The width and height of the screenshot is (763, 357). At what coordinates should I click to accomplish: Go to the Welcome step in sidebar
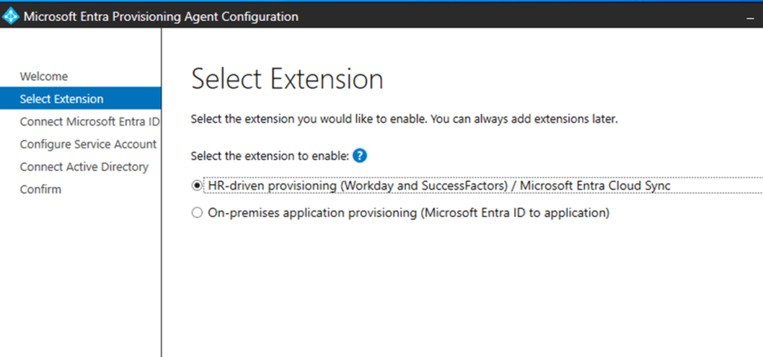pyautogui.click(x=44, y=76)
